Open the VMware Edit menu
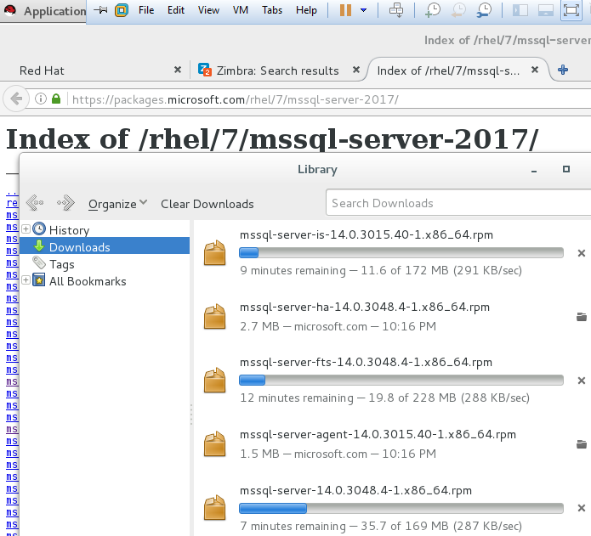The image size is (591, 536). (176, 10)
